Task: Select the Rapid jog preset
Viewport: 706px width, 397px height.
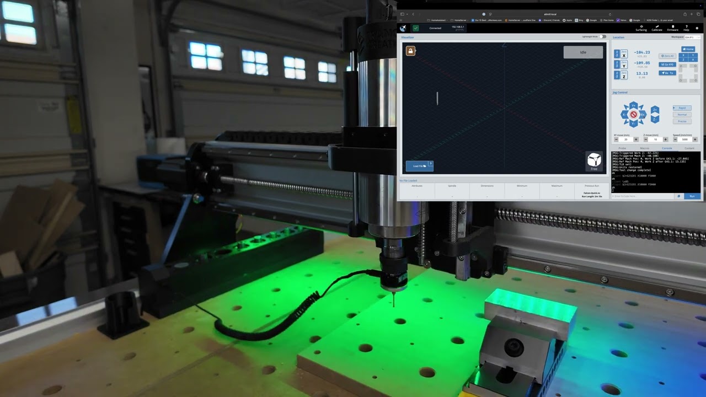Action: [682, 108]
